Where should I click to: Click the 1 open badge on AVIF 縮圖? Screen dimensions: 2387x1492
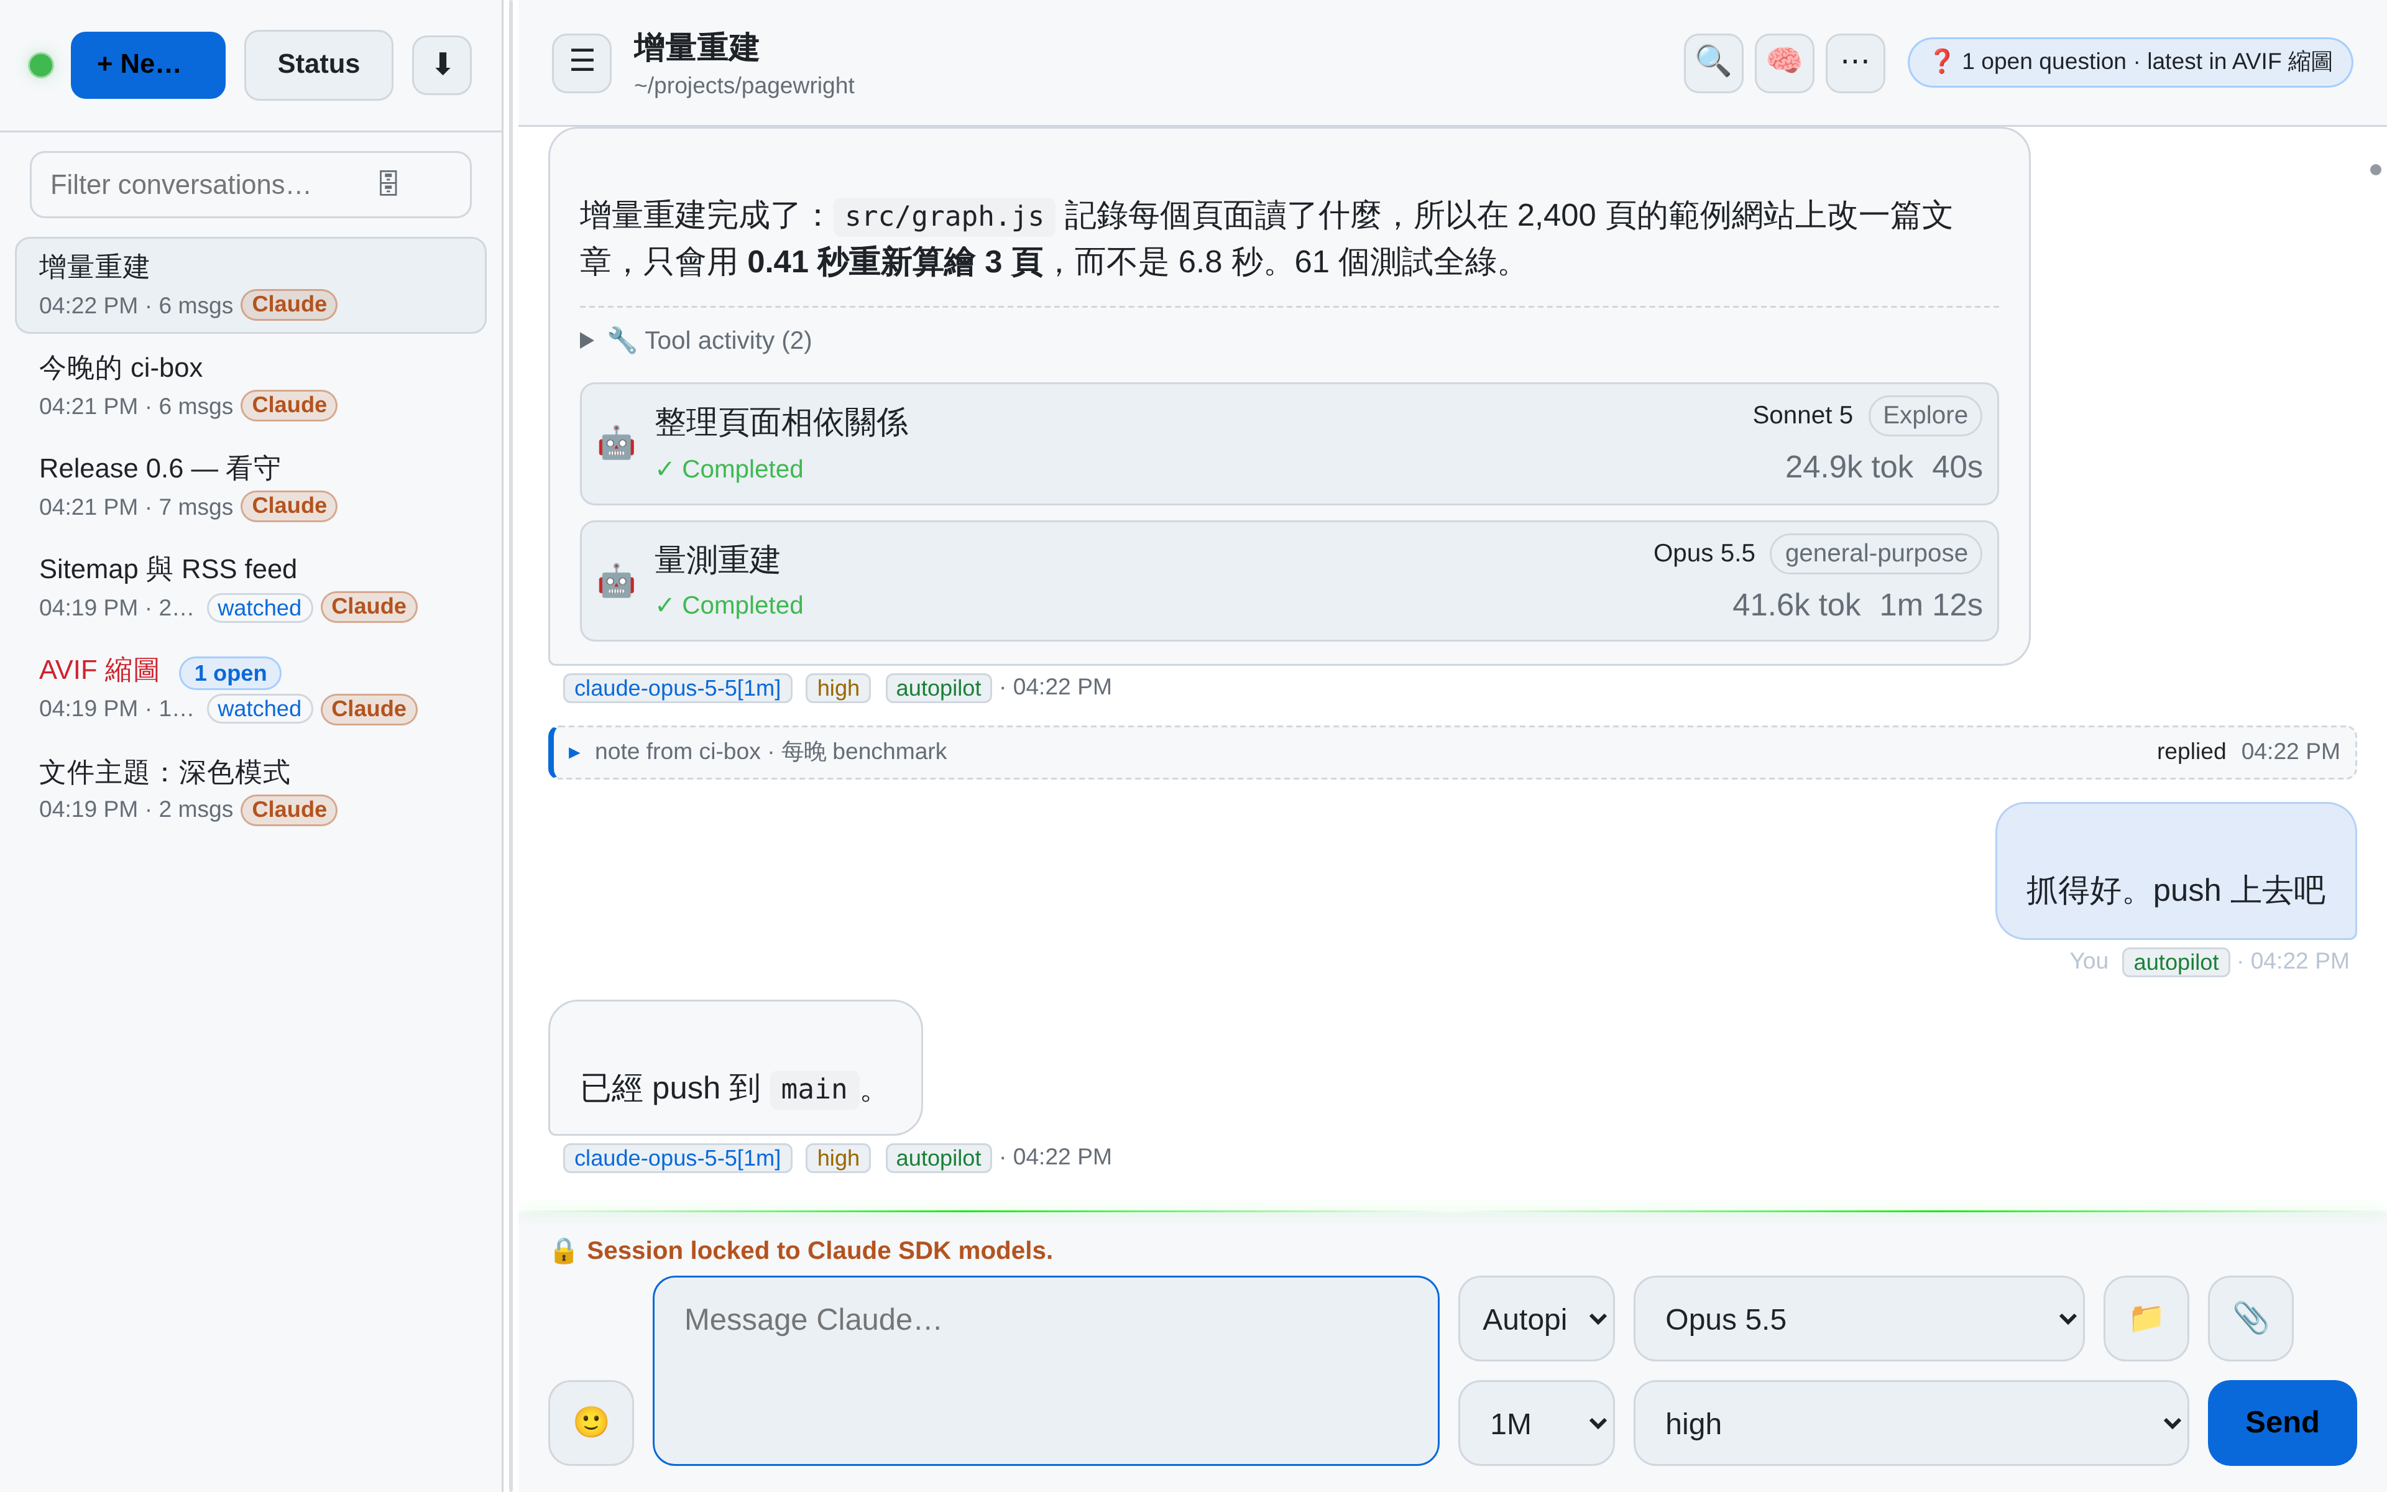[x=230, y=673]
